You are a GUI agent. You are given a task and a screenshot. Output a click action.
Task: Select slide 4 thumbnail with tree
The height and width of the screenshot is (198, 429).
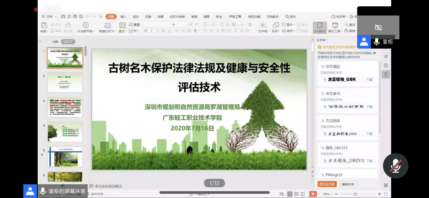[x=65, y=132]
